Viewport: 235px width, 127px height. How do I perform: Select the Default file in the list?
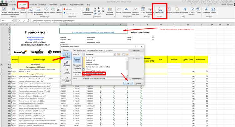pyautogui.click(x=88, y=69)
